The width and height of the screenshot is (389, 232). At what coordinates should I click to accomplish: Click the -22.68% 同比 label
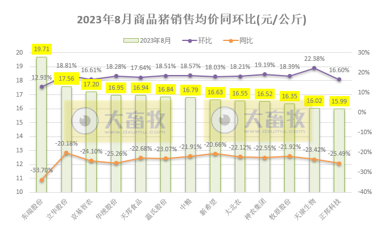tap(140, 148)
